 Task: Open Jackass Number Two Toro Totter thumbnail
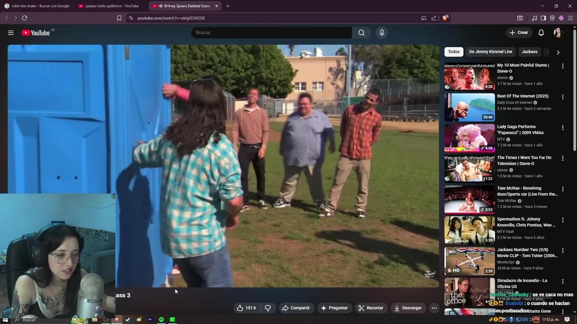[469, 261]
